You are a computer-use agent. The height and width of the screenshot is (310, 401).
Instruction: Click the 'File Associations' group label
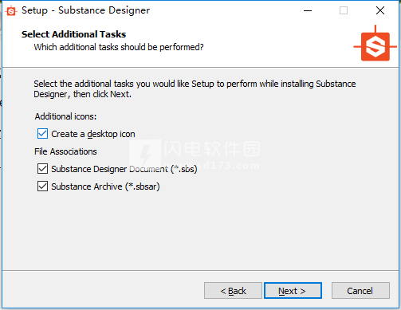pos(65,151)
